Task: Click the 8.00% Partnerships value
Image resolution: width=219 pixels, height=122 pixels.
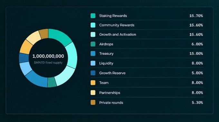Action: (197, 93)
